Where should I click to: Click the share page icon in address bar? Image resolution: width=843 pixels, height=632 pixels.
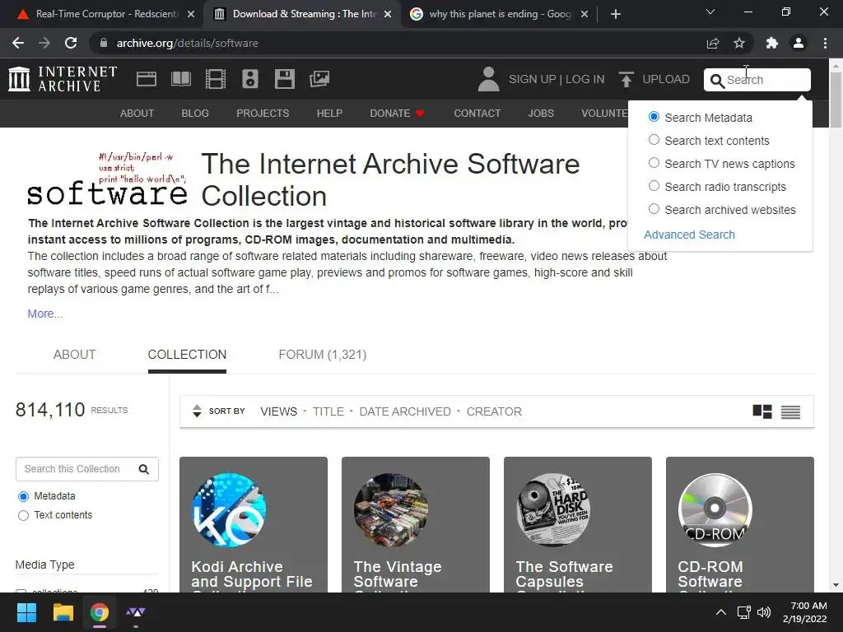pyautogui.click(x=713, y=43)
